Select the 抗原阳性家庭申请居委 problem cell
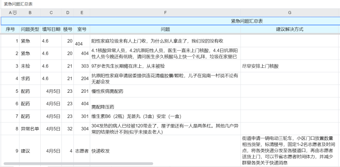The width and height of the screenshot is (340, 167). pos(165,78)
